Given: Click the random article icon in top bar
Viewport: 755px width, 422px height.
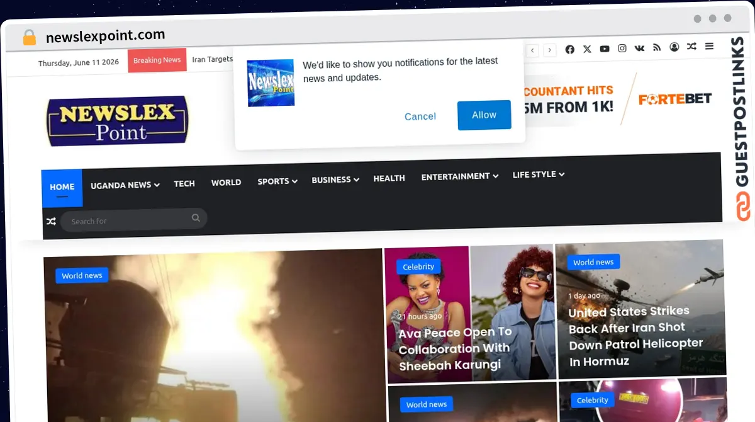Looking at the screenshot, I should coord(691,47).
